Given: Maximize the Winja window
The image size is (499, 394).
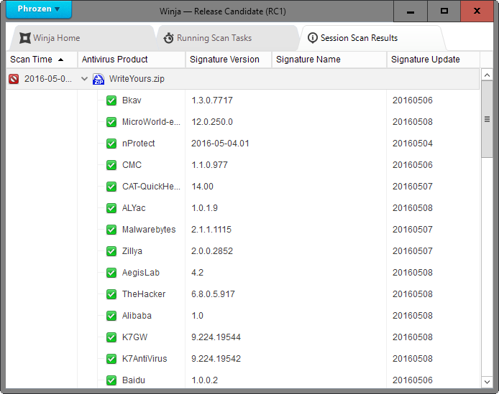Looking at the screenshot, I should [x=444, y=11].
